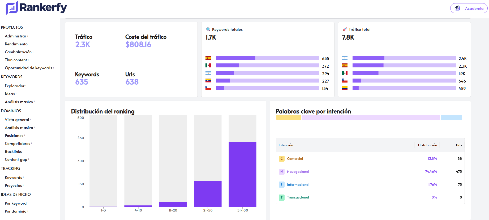This screenshot has width=489, height=220.
Task: Click the Transaccional intent T badge
Action: click(281, 197)
